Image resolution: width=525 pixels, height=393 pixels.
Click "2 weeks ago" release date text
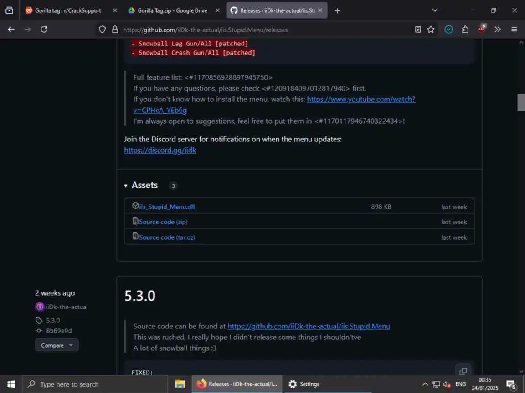click(x=55, y=293)
